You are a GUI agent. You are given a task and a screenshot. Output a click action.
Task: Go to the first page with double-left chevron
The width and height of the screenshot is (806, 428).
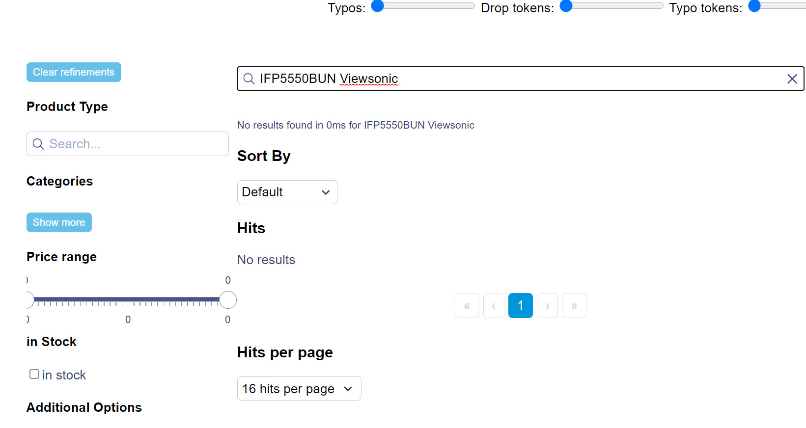pyautogui.click(x=467, y=305)
